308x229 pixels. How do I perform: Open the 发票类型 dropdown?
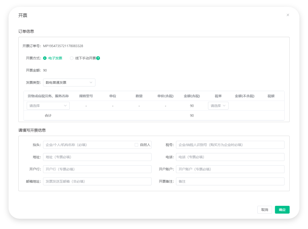tap(69, 83)
